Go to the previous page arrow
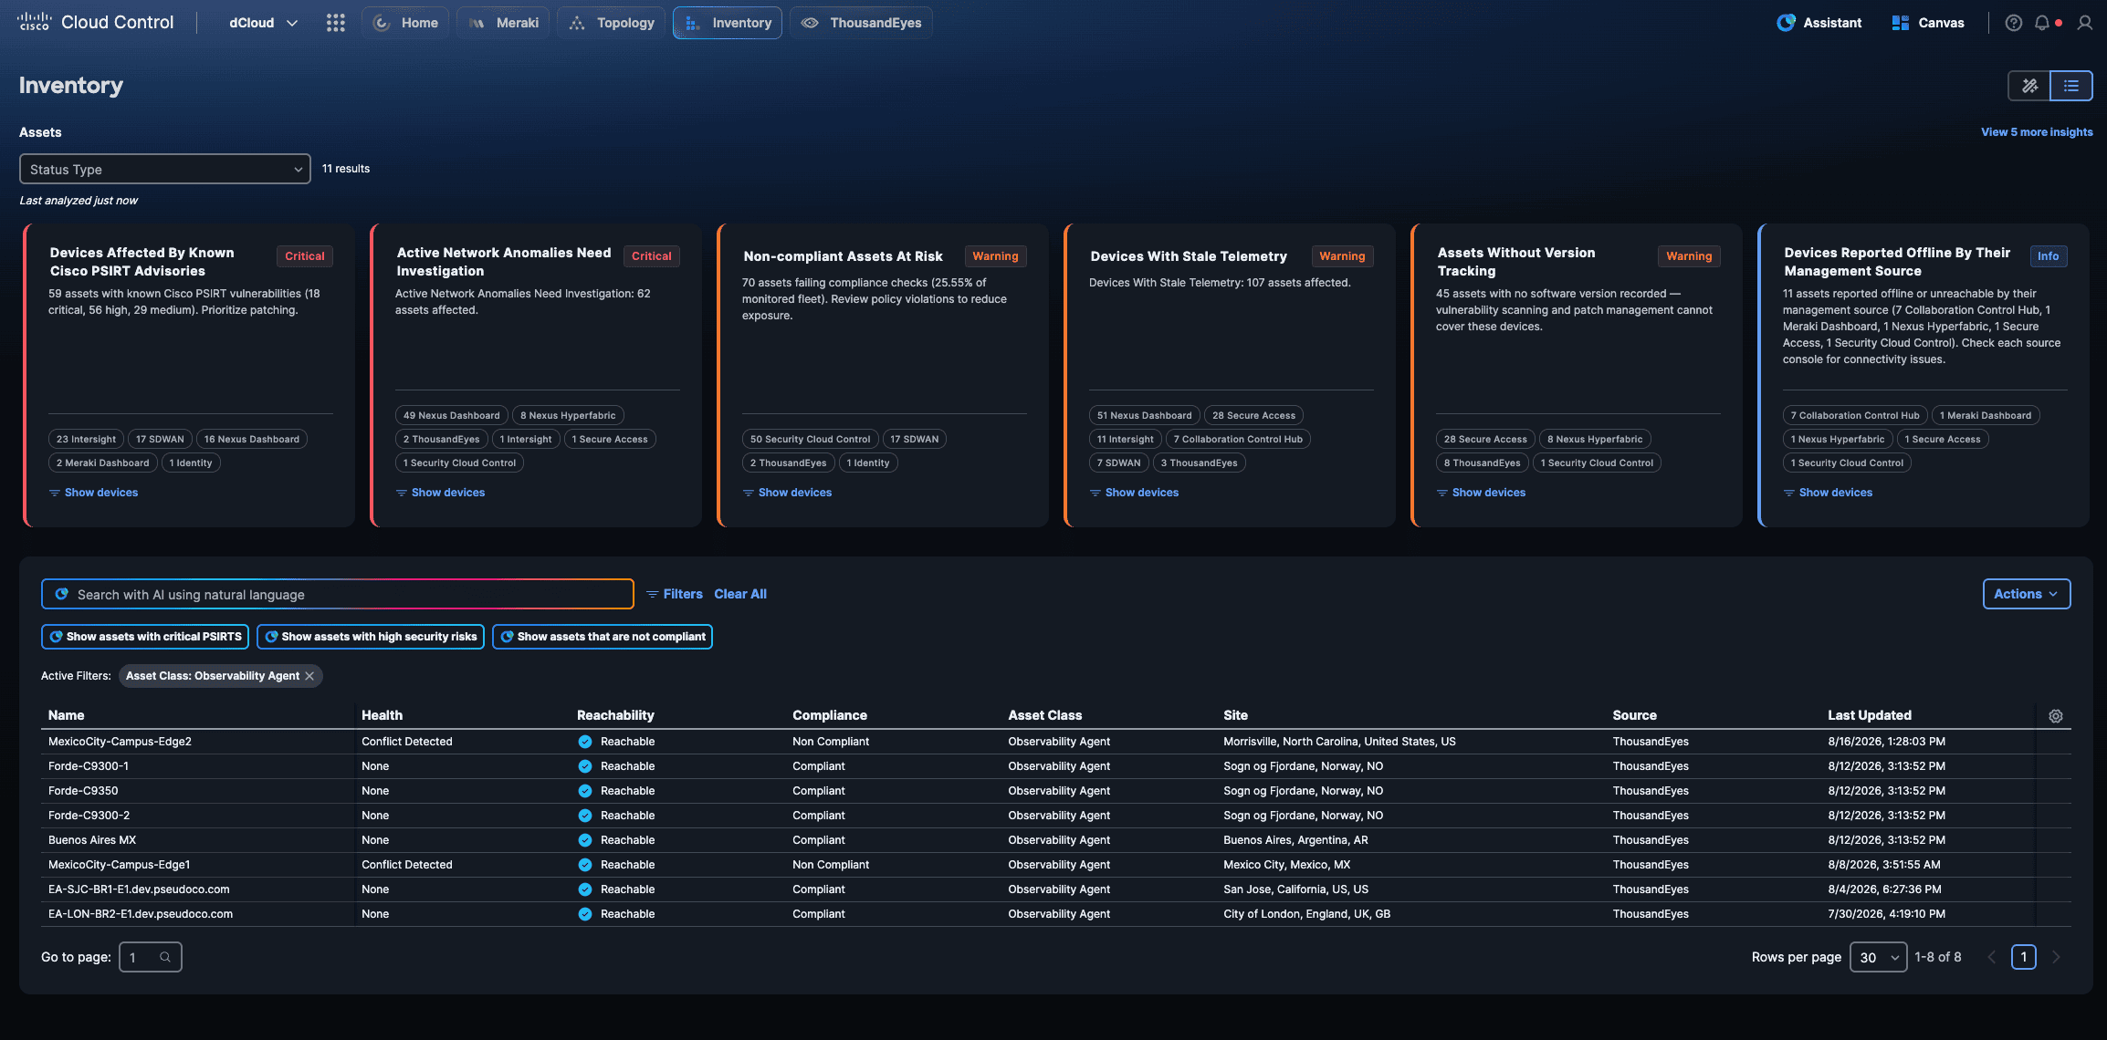The height and width of the screenshot is (1040, 2107). (1992, 957)
